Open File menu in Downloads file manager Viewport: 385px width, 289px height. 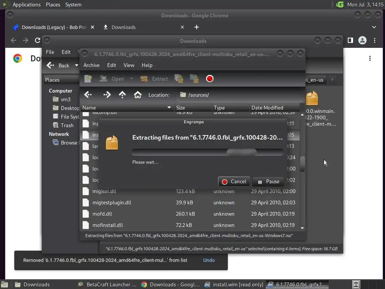50,52
